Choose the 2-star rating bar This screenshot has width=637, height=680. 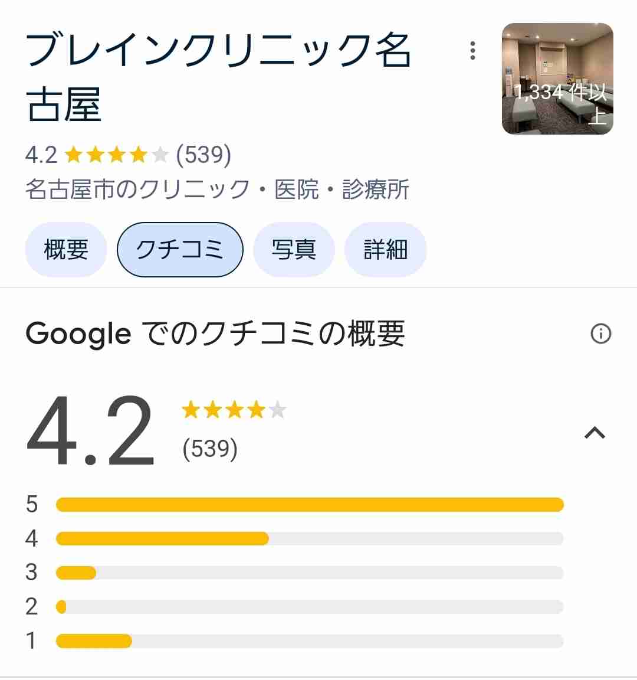(x=310, y=607)
